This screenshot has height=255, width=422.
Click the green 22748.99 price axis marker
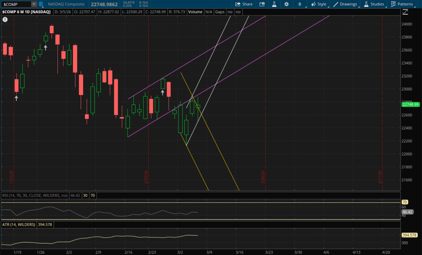pos(410,104)
